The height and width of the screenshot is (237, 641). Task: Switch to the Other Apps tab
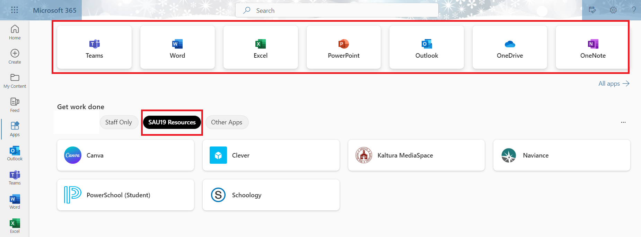point(227,122)
